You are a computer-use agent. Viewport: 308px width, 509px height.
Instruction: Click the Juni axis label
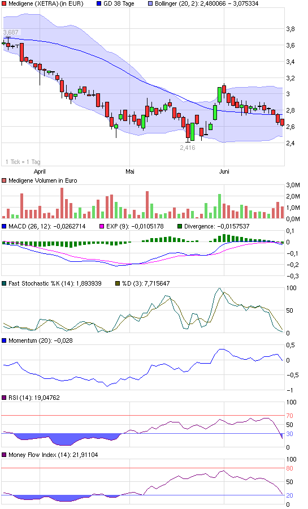point(224,171)
